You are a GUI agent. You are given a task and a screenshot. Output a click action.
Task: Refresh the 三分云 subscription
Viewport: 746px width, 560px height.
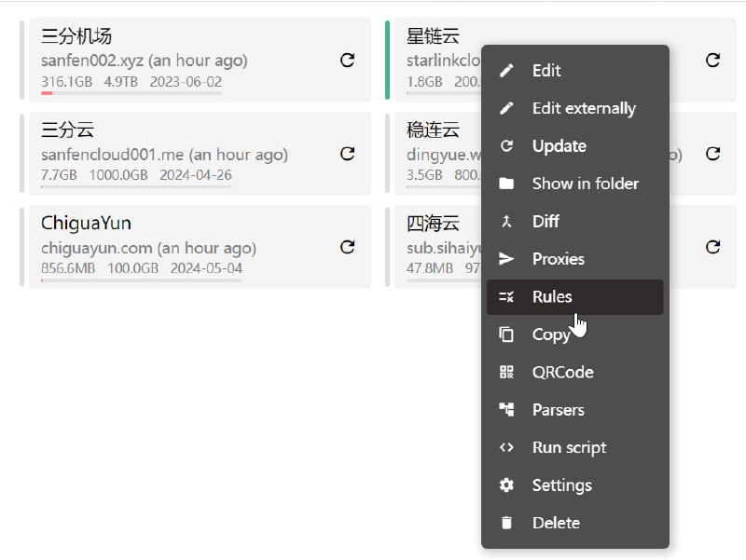tap(347, 153)
